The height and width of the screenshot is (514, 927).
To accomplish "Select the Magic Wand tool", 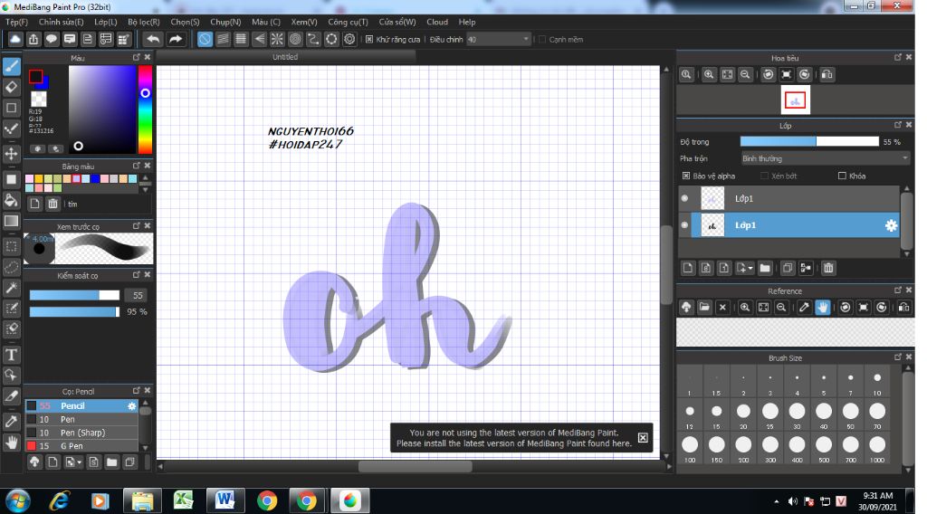I will click(x=11, y=288).
